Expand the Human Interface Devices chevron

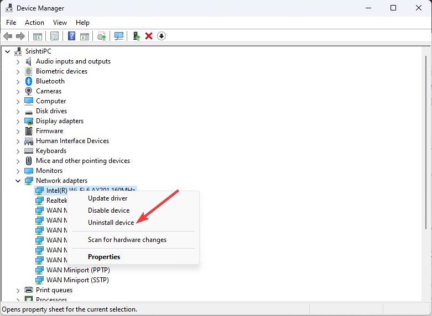[18, 141]
